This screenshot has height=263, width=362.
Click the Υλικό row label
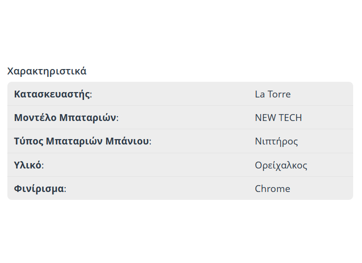28,165
